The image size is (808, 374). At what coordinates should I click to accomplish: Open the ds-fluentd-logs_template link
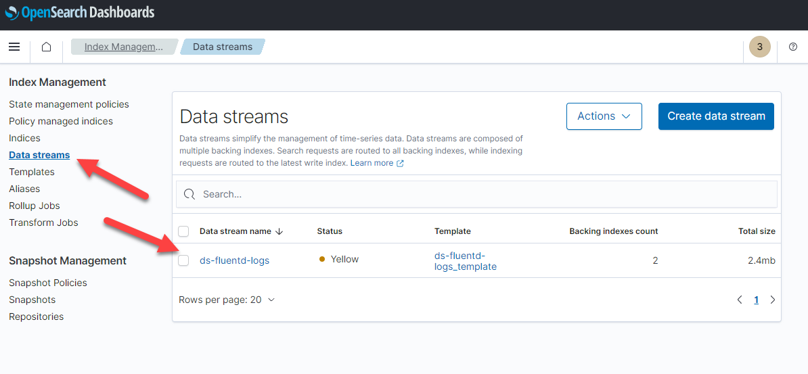465,261
